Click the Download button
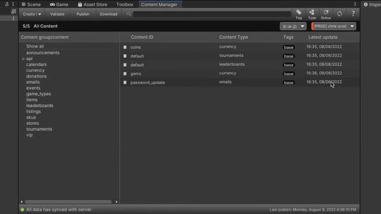 pyautogui.click(x=108, y=14)
